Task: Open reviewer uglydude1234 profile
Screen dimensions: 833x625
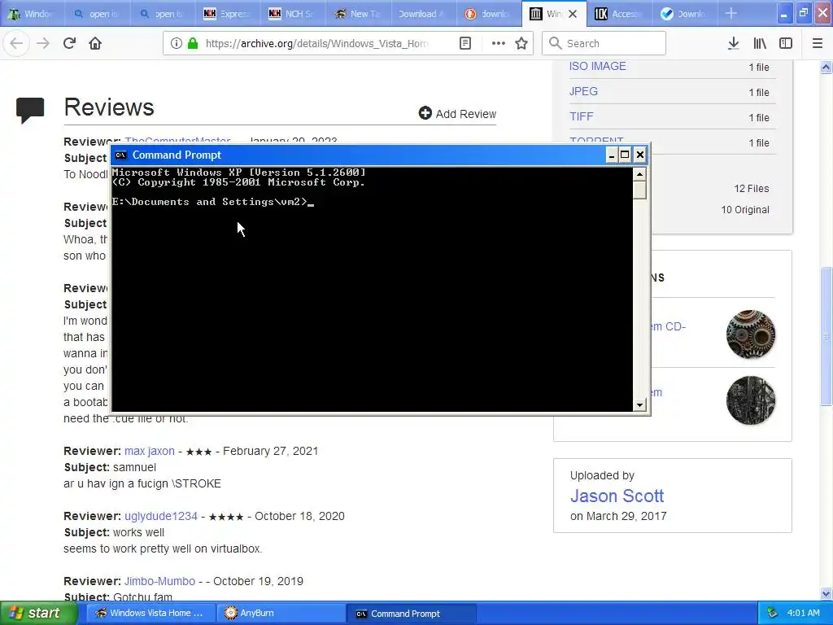Action: click(161, 516)
